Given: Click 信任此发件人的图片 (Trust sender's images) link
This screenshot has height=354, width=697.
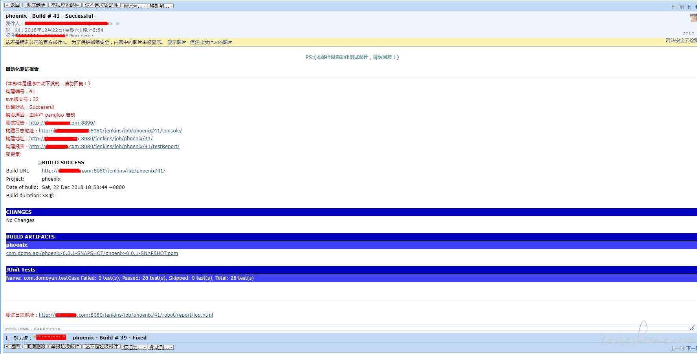Looking at the screenshot, I should tap(211, 42).
